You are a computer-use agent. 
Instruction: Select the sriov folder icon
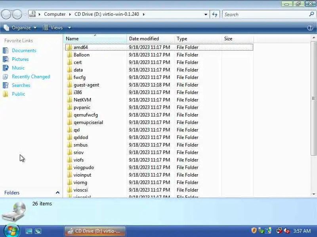(69, 152)
